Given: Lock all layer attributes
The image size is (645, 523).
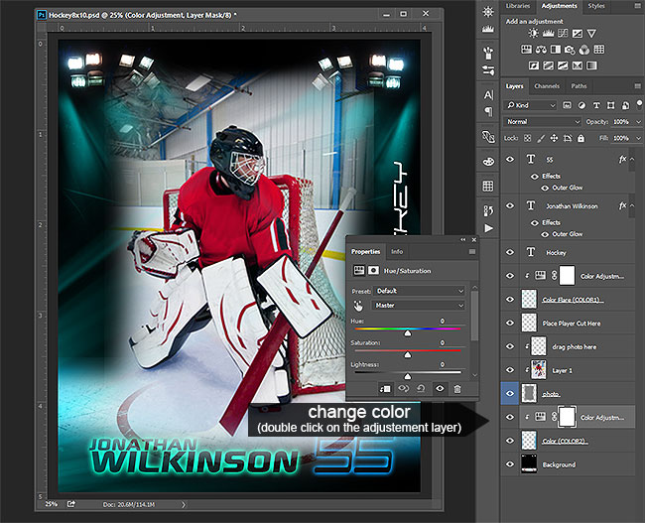Looking at the screenshot, I should [580, 138].
